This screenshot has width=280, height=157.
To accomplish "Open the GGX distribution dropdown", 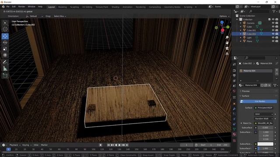I will [x=263, y=114].
